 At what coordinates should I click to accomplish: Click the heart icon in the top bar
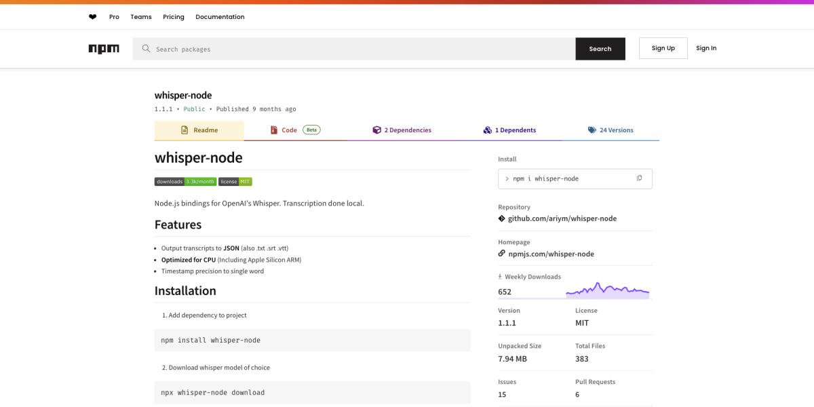[92, 16]
